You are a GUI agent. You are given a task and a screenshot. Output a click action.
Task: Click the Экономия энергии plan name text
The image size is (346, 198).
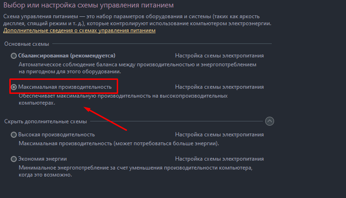pos(42,159)
